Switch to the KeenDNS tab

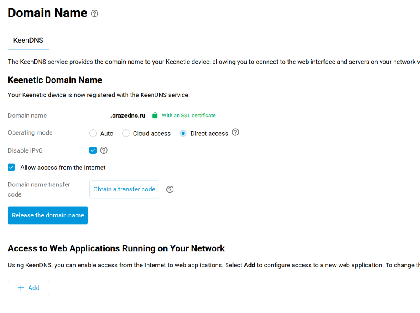pyautogui.click(x=28, y=40)
